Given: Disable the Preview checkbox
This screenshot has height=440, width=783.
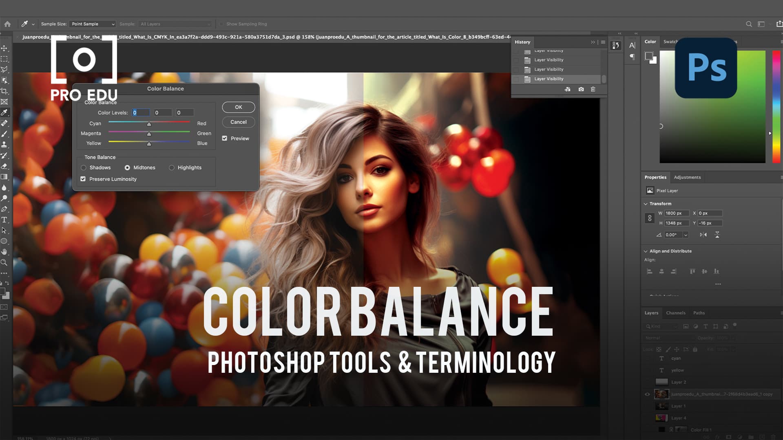Looking at the screenshot, I should [225, 138].
